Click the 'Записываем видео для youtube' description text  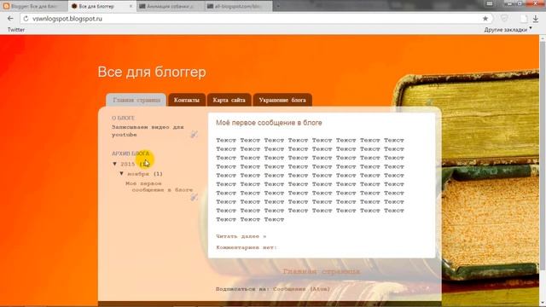click(148, 130)
